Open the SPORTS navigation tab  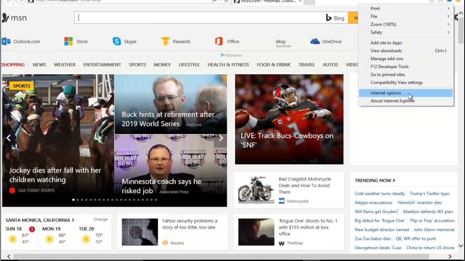tap(137, 65)
